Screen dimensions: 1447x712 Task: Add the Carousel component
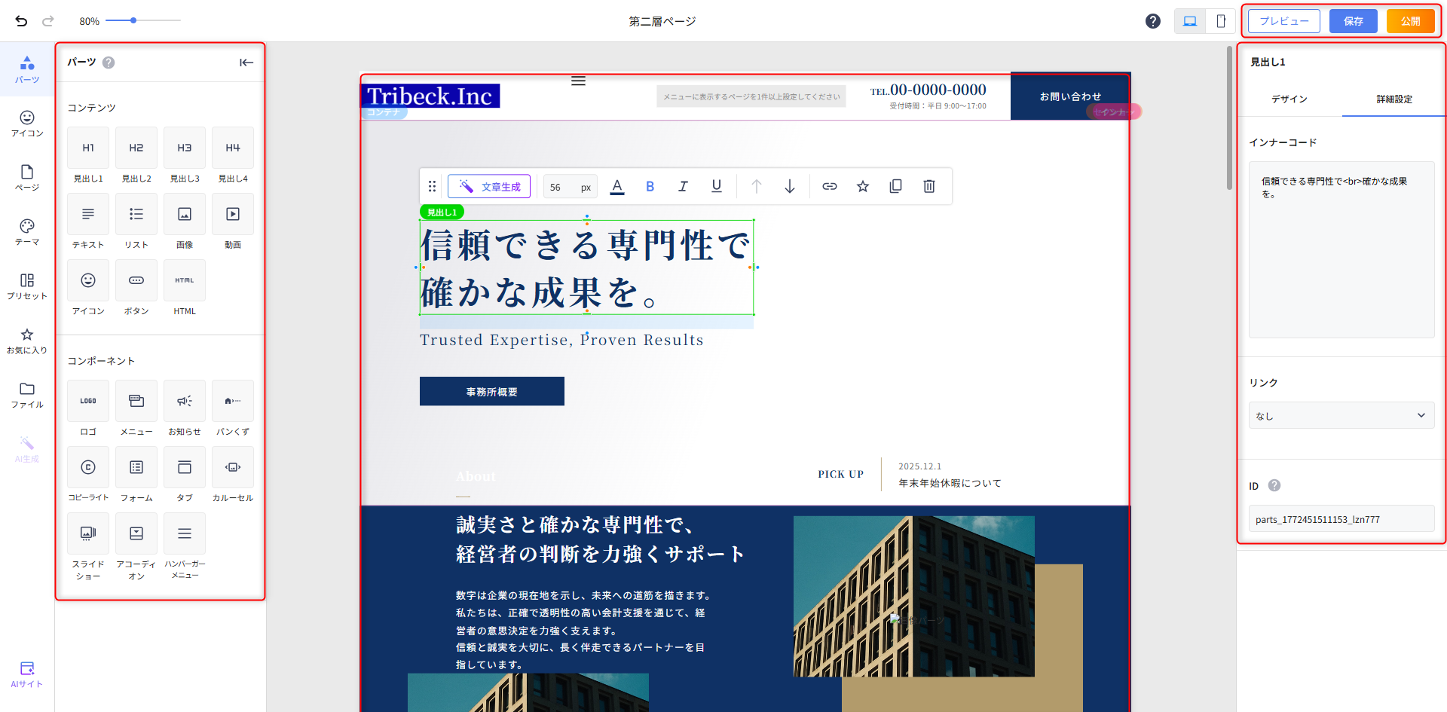[233, 468]
